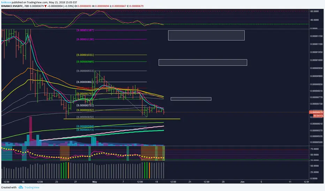Click the Fibonacci level label 0.00000989
The image size is (325, 191).
(85, 61)
